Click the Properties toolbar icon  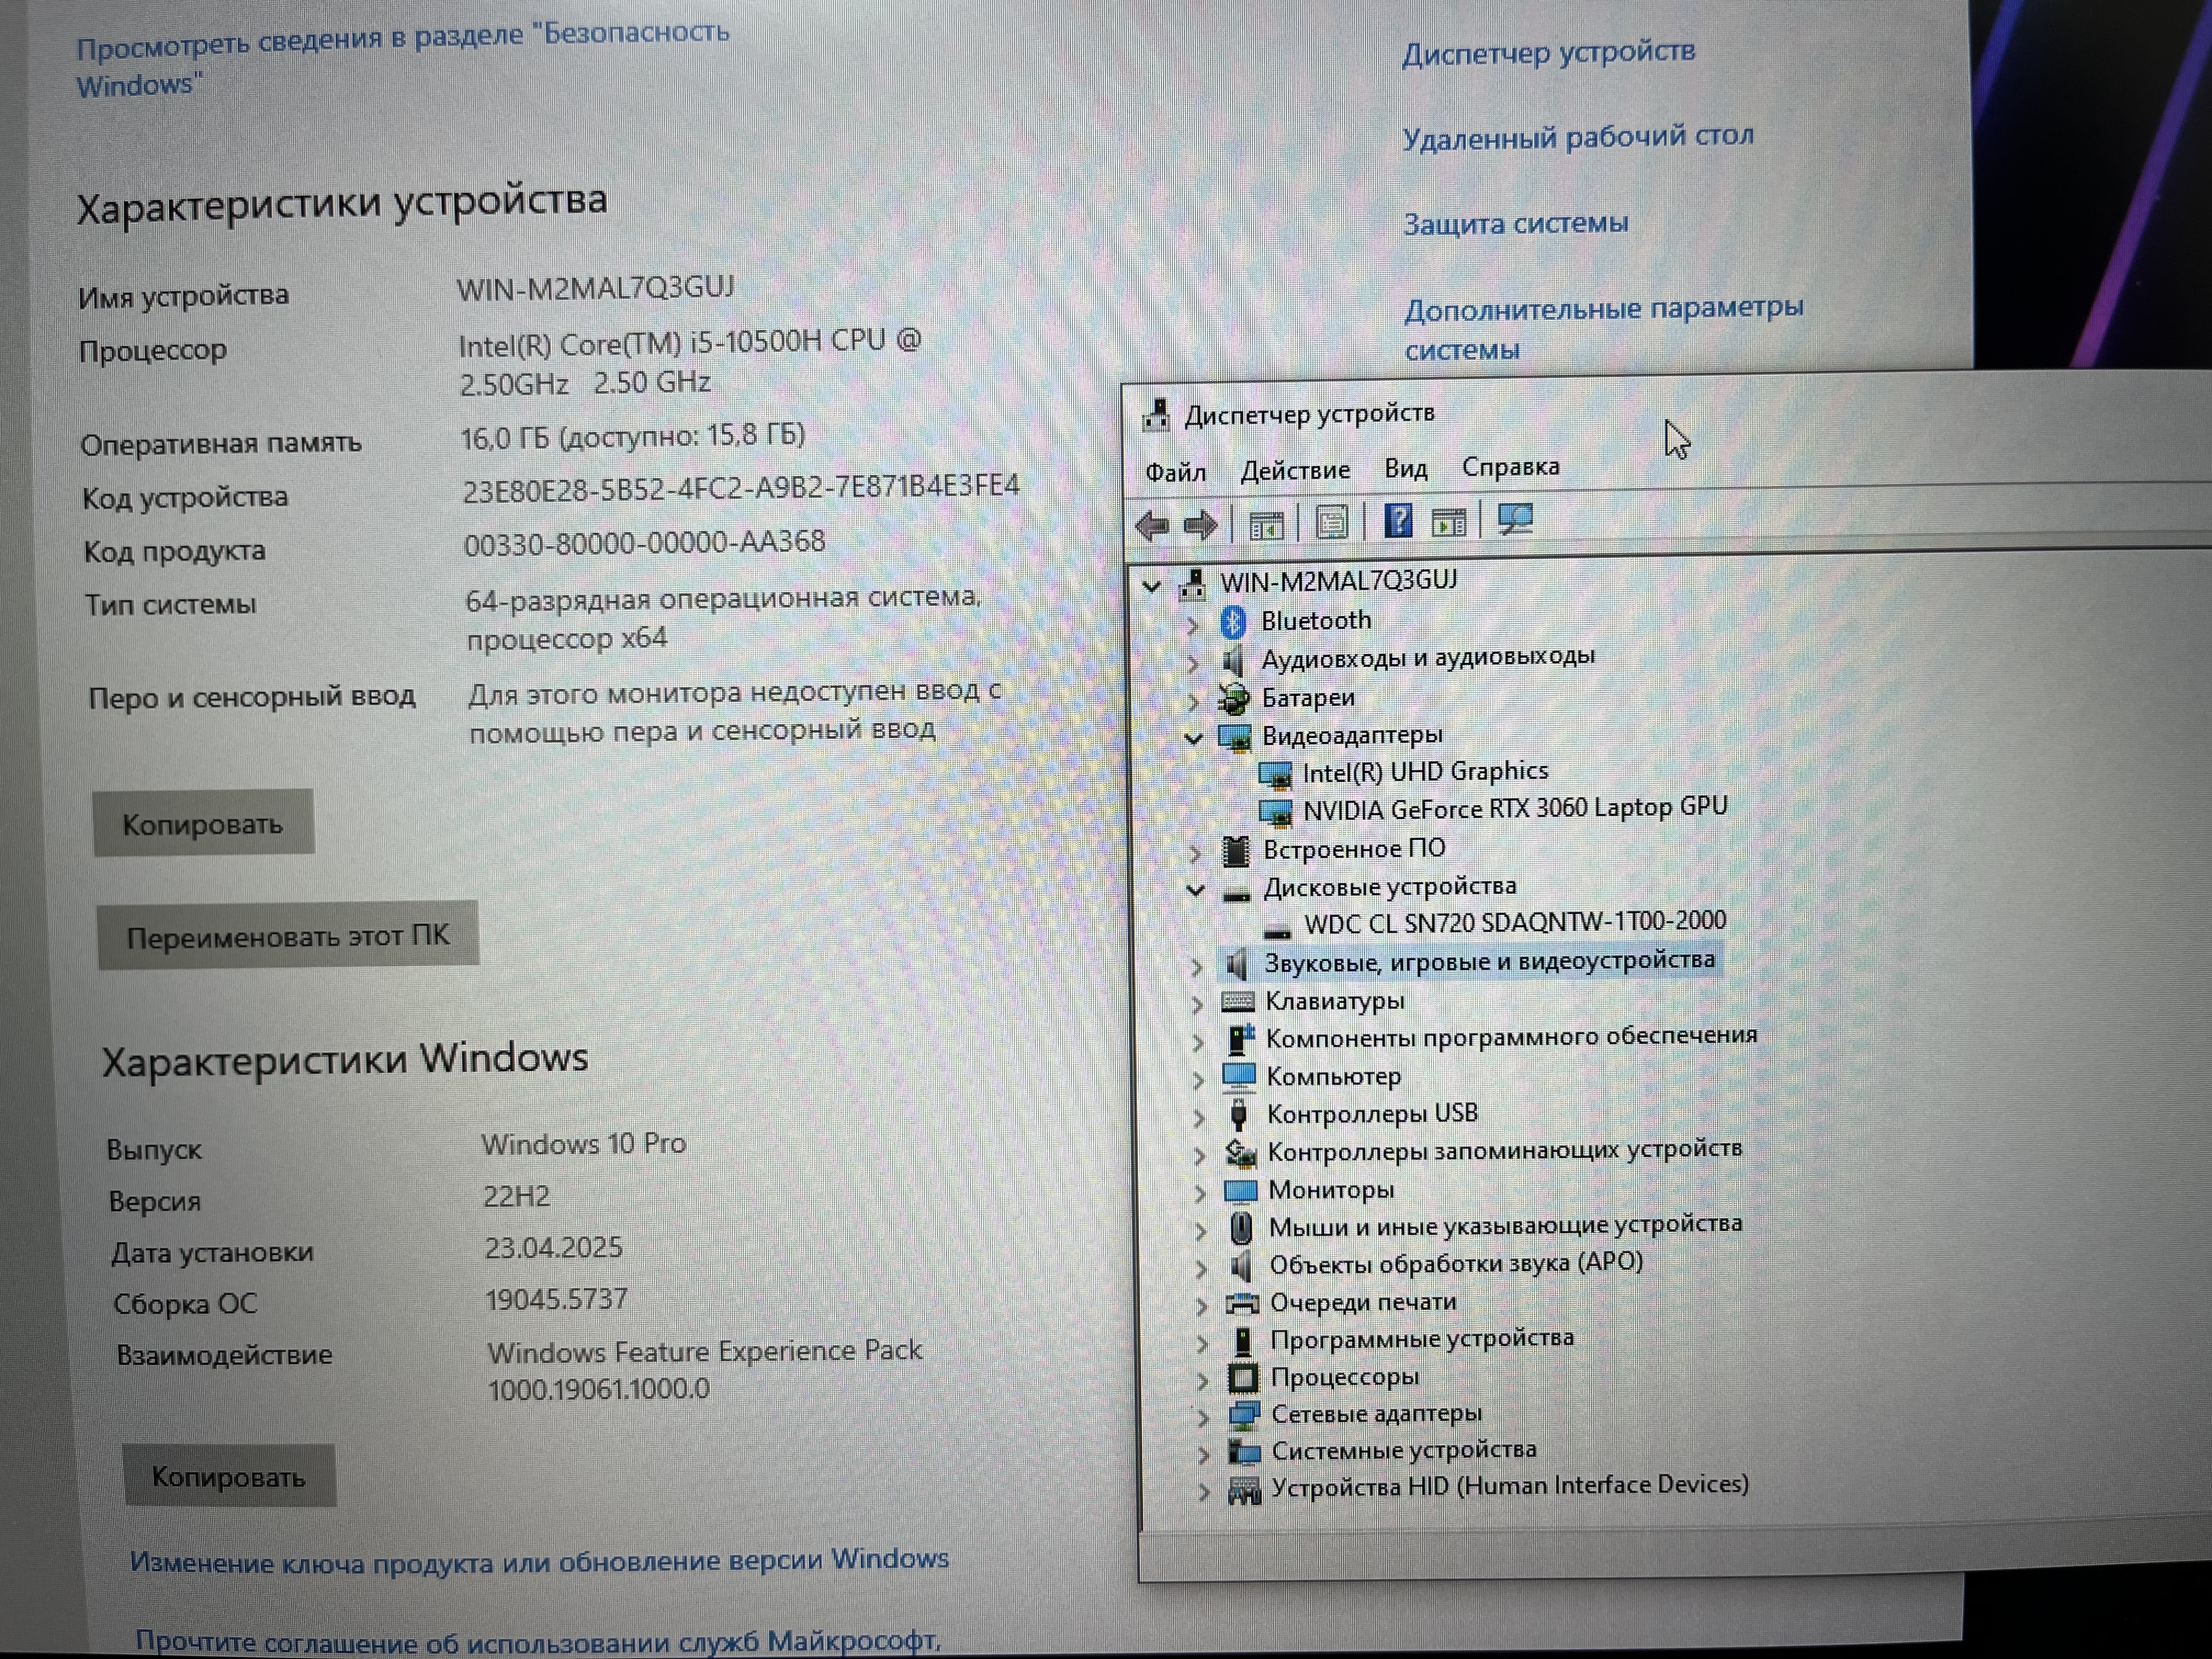(x=1332, y=523)
